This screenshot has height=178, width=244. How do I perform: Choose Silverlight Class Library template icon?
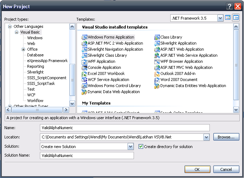(84, 56)
